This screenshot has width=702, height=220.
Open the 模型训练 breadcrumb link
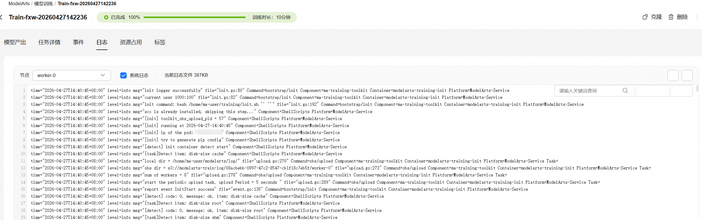tap(44, 3)
